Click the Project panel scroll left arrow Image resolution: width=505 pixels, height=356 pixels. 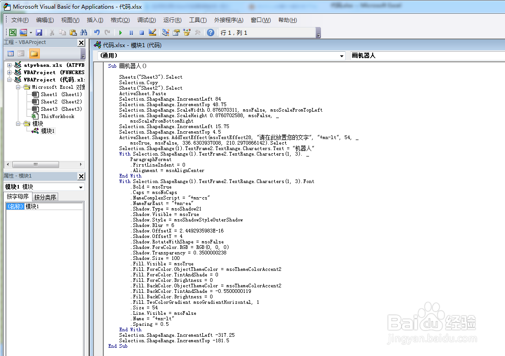click(8, 164)
